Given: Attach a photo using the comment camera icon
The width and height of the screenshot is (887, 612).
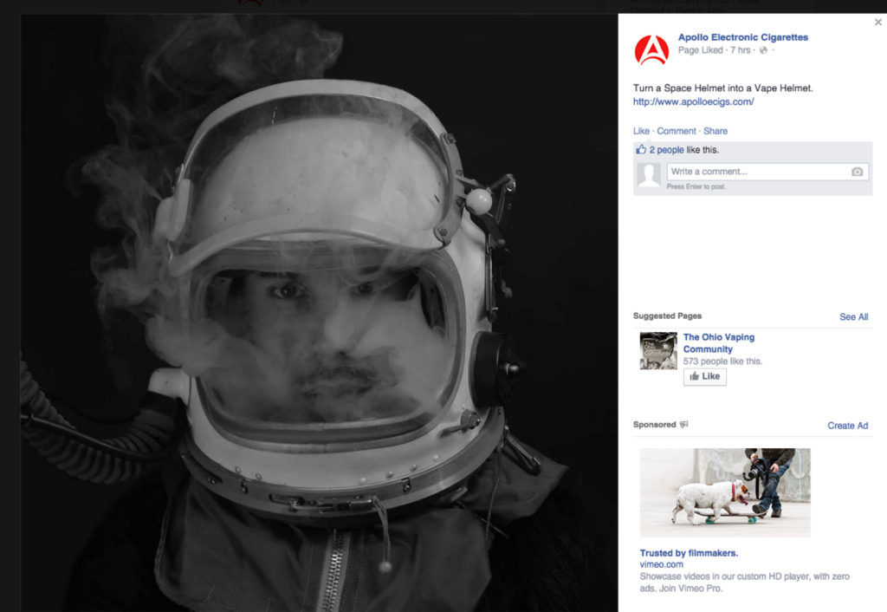Looking at the screenshot, I should [x=857, y=172].
